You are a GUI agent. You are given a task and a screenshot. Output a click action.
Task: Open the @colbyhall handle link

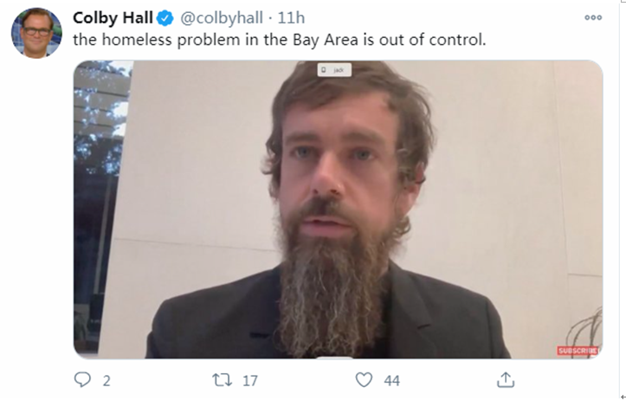pos(222,18)
